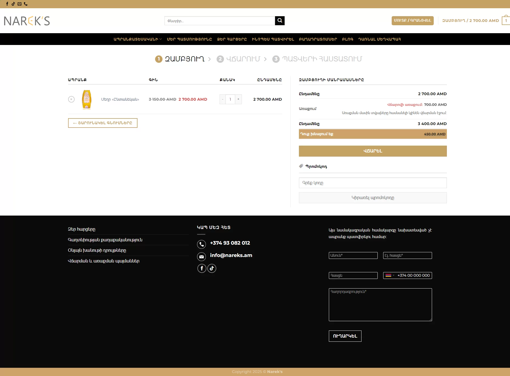Image resolution: width=510 pixels, height=376 pixels.
Task: Click the promo code input field
Action: point(372,183)
